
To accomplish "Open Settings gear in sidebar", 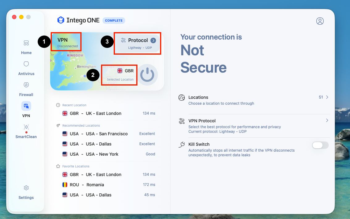I will (x=26, y=192).
